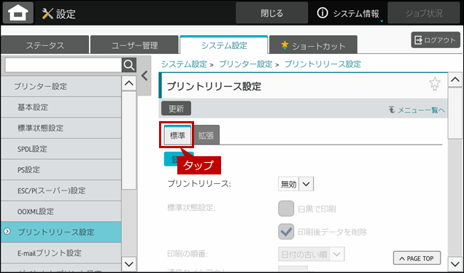The image size is (464, 273).
Task: Focus the sidebar search input field
Action: coord(63,65)
